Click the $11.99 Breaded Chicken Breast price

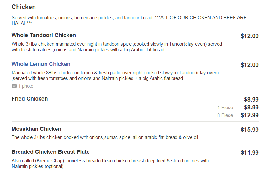click(250, 153)
